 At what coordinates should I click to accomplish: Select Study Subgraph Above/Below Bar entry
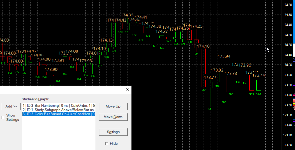tap(59, 110)
